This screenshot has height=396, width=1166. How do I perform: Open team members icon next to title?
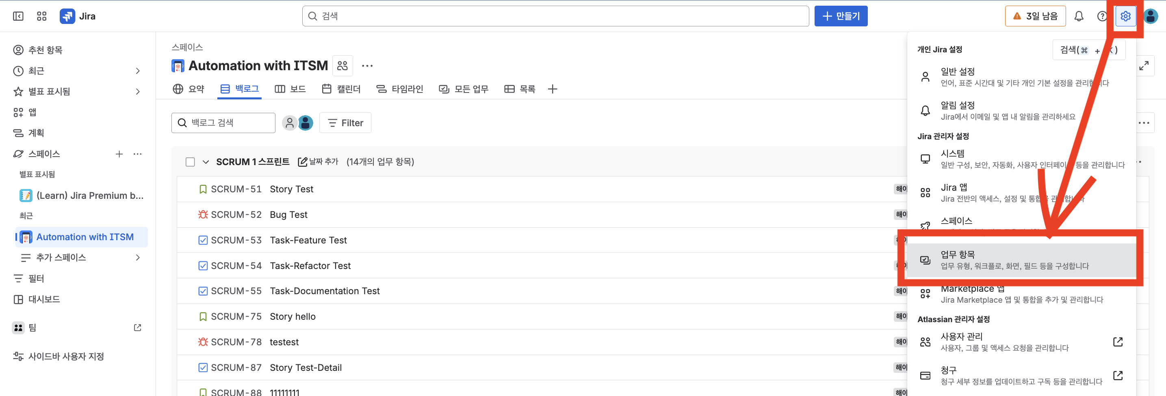pos(342,66)
